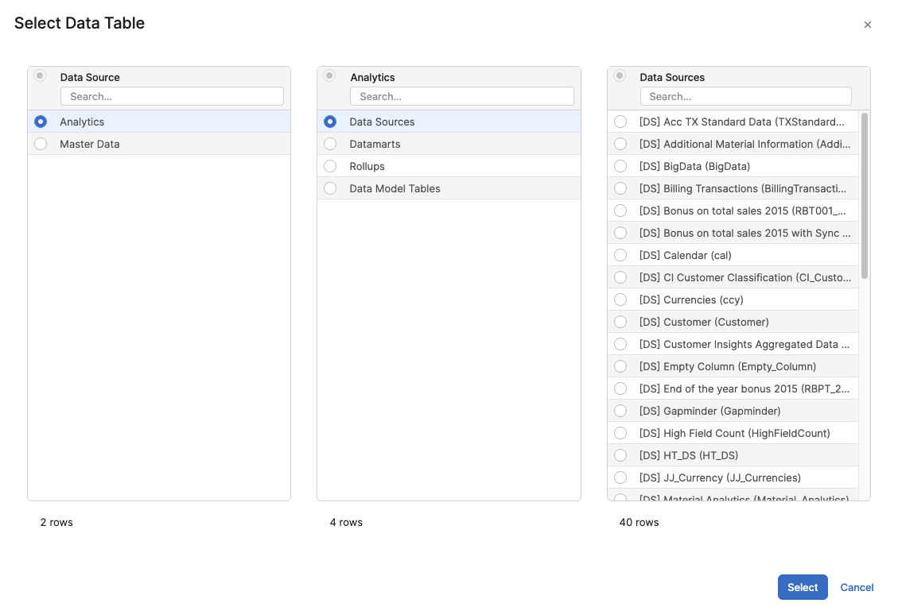Click the Data Sources column header radio
This screenshot has height=607, width=898.
tap(620, 75)
